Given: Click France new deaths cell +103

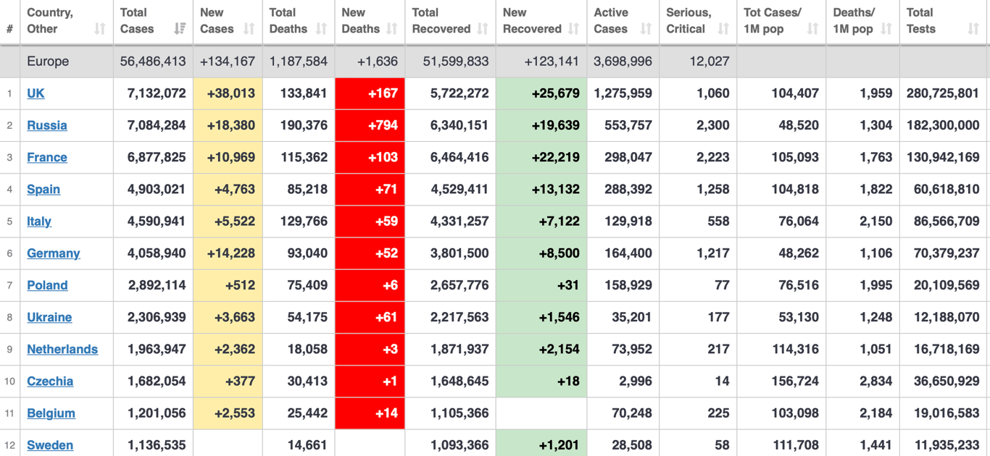Looking at the screenshot, I should pos(370,157).
